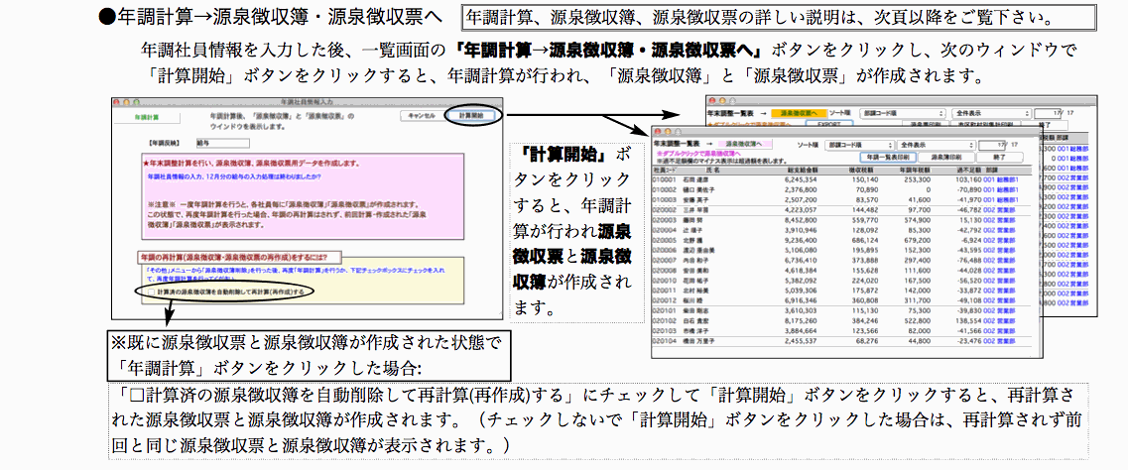The width and height of the screenshot is (1128, 470).
Task: Click the red close button of 年調社員情報入力 window
Action: click(x=118, y=101)
